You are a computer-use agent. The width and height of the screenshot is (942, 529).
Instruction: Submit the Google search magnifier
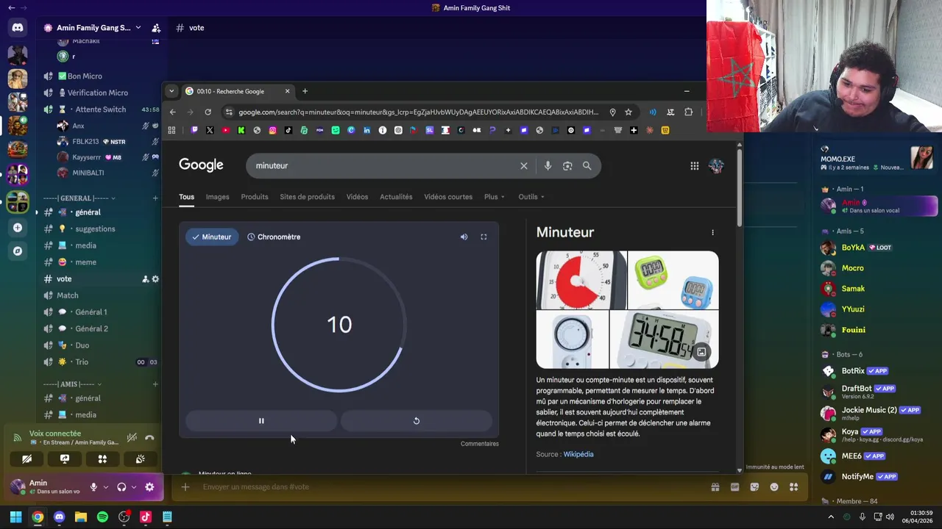click(x=587, y=166)
